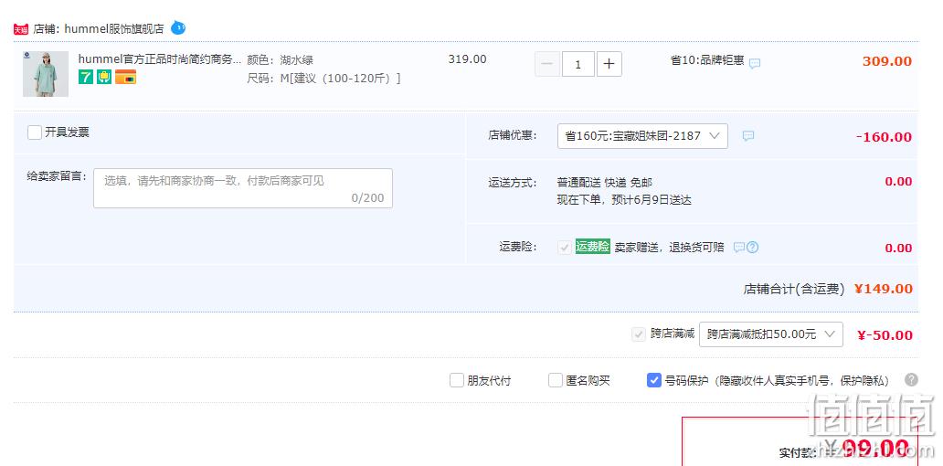This screenshot has height=466, width=943.
Task: Open the comment icon next to 省10:品牌钜惠
Action: tap(755, 63)
